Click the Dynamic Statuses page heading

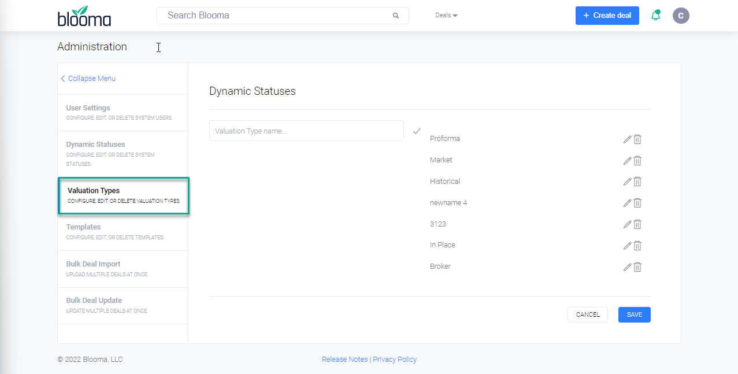click(x=253, y=91)
